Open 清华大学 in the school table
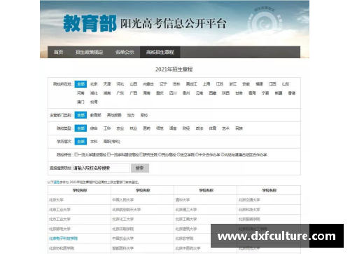This screenshot has height=254, width=350. click(183, 200)
